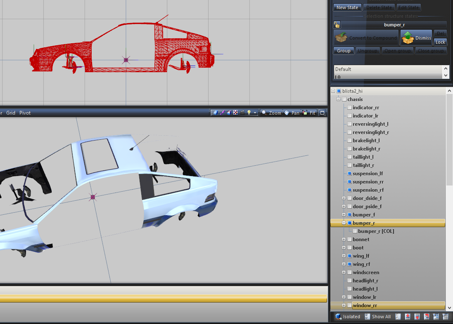Viewport: 453px width, 324px height.
Task: Click the up arrow of states list scrollbar
Action: click(x=446, y=69)
